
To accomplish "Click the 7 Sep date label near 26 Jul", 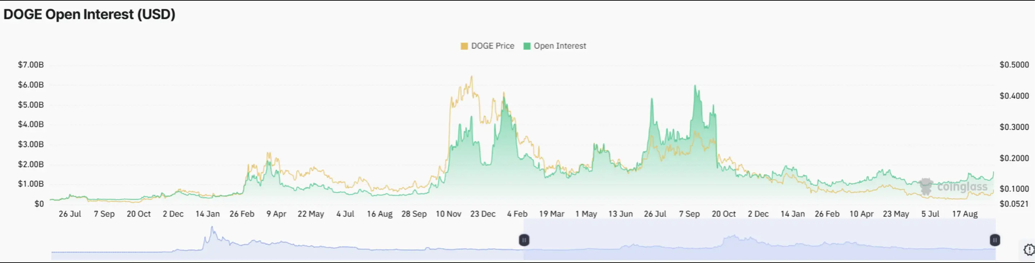I will [x=104, y=214].
